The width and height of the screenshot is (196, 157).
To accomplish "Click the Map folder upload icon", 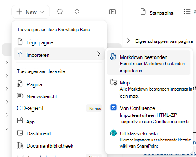I will point(113,82).
